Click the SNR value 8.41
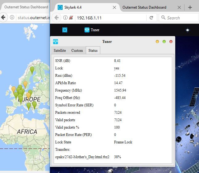Screen dimensions: 199x173 tap(117, 61)
